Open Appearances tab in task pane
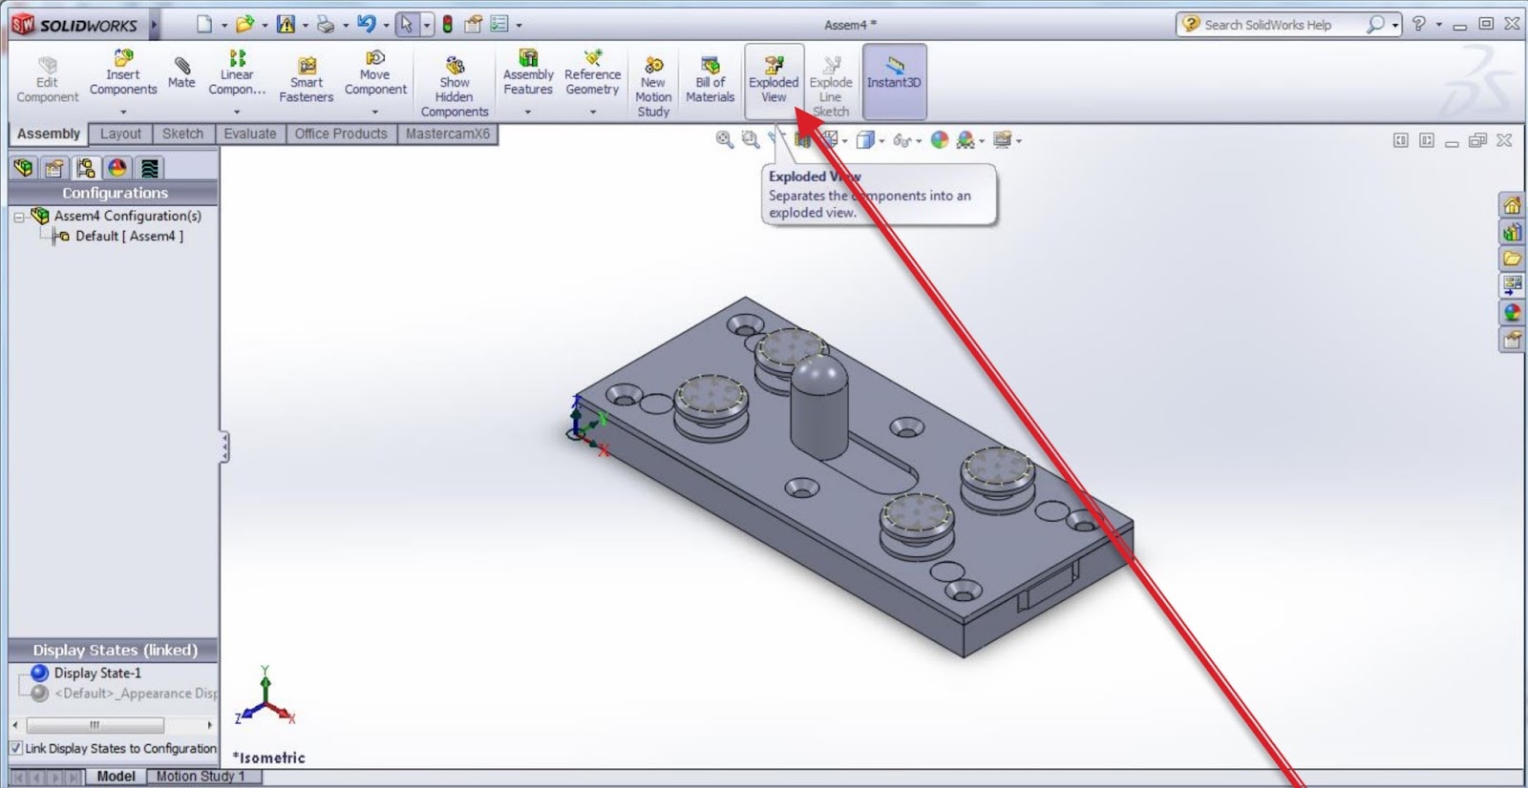The image size is (1528, 788). click(x=1512, y=312)
